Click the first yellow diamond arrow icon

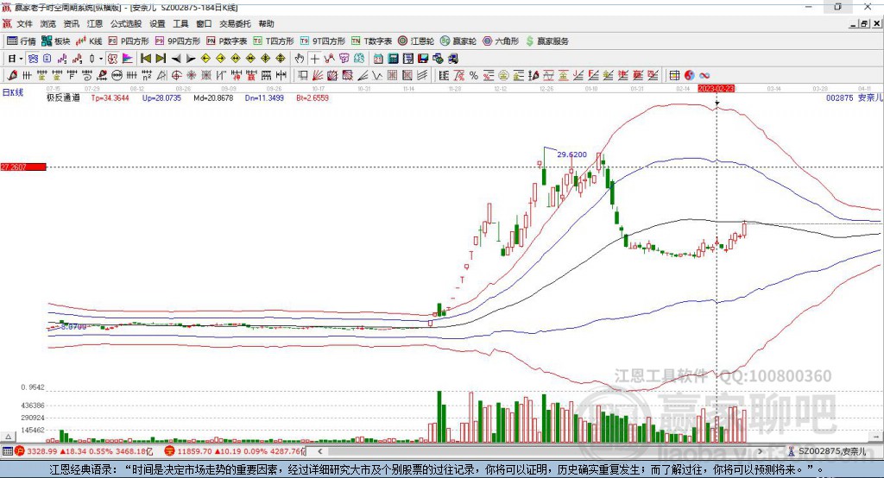point(205,59)
